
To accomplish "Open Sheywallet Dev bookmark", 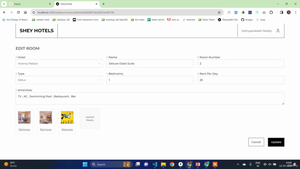I will [228, 20].
